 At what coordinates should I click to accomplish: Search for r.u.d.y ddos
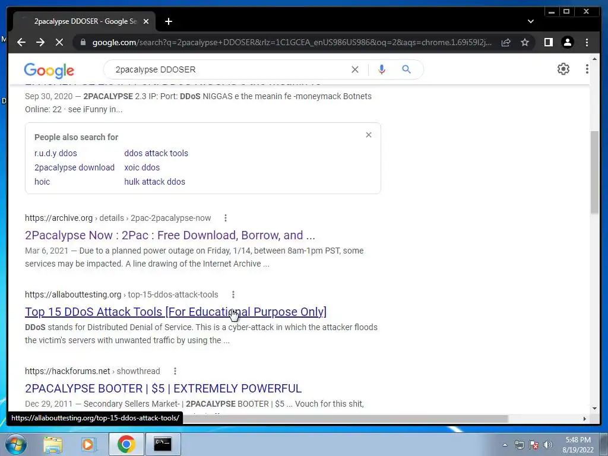click(x=55, y=153)
